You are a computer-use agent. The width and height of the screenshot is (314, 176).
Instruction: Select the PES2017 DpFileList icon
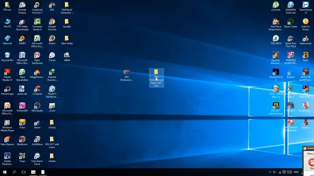(x=52, y=92)
